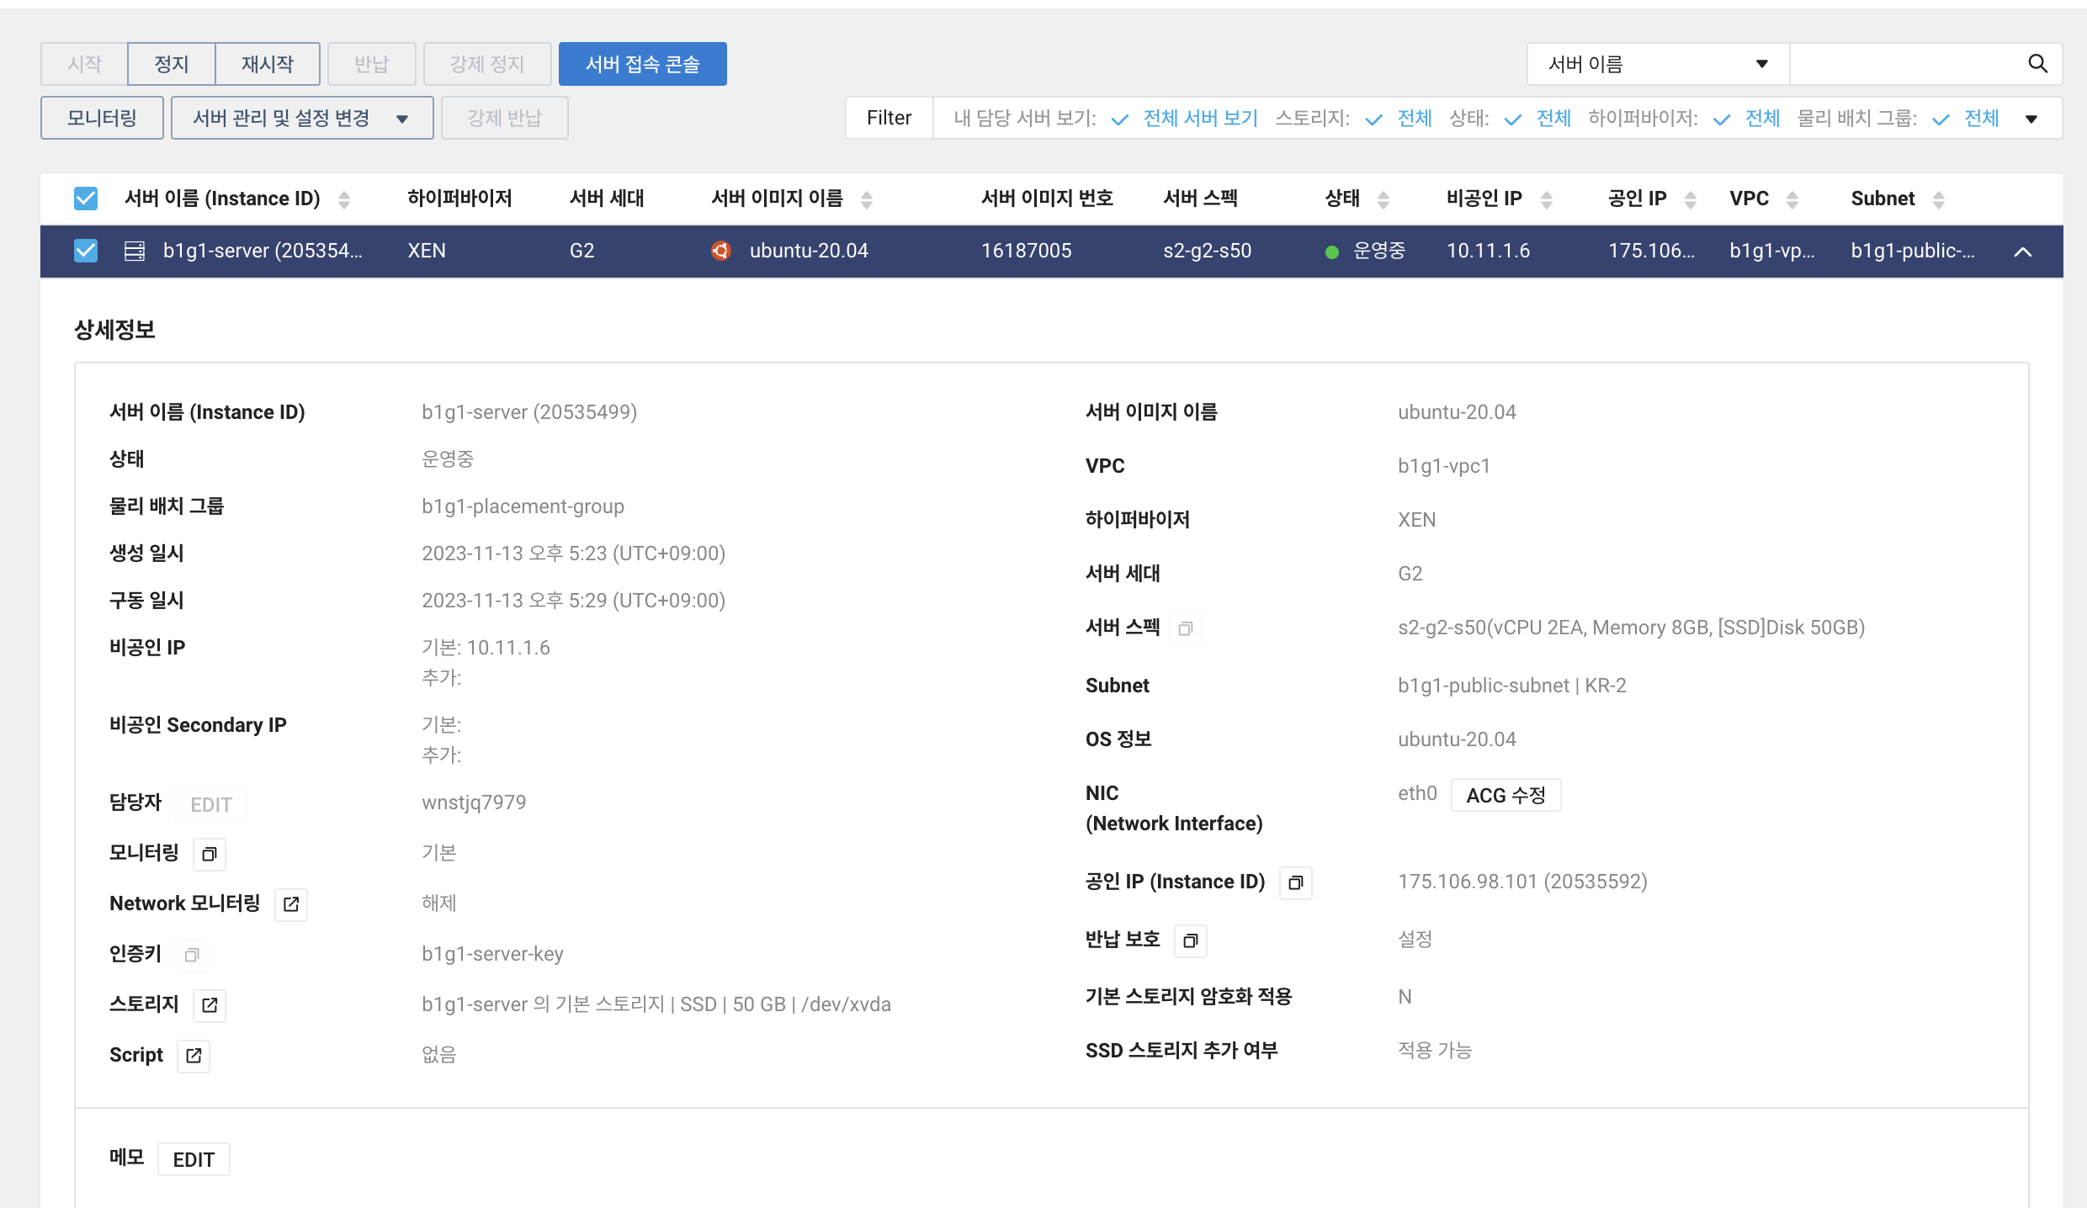The height and width of the screenshot is (1208, 2087).
Task: Collapse the b1g1-server detail row chevron
Action: pos(2024,252)
